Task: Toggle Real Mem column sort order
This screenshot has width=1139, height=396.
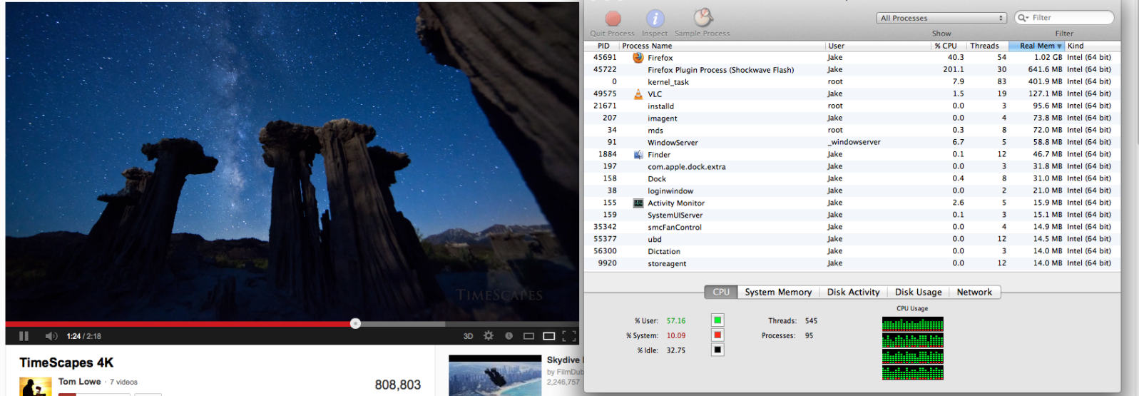Action: click(x=1037, y=46)
